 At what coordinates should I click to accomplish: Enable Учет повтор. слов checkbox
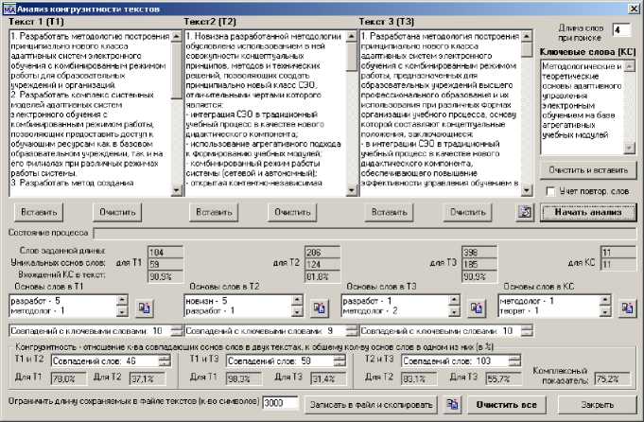coord(550,191)
